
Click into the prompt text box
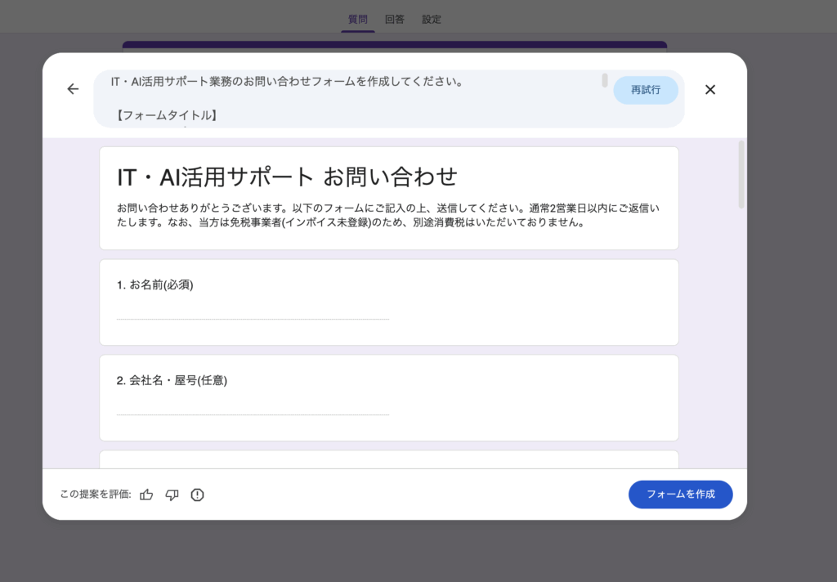tap(351, 98)
